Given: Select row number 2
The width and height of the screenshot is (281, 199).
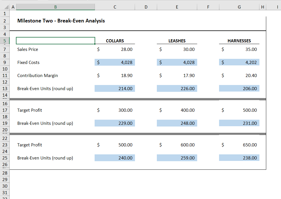Looking at the screenshot, I should (5, 20).
